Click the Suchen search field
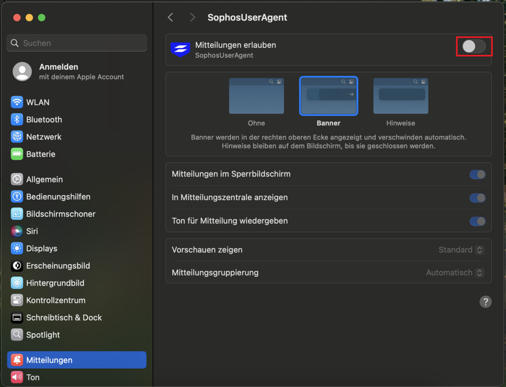 click(x=77, y=43)
